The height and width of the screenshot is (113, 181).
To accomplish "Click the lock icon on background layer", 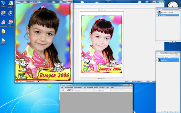I will pos(177,60).
